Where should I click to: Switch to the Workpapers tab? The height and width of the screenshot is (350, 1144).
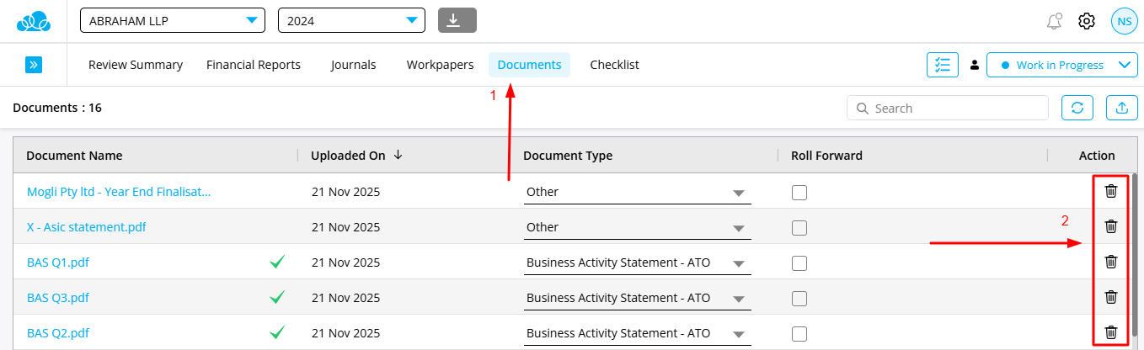click(x=440, y=65)
